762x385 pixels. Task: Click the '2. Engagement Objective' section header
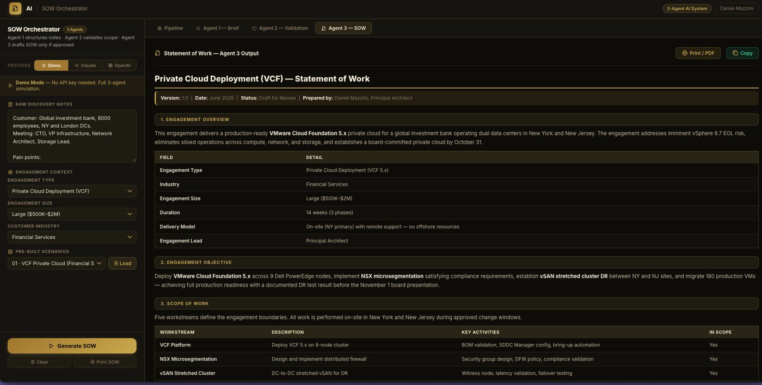click(x=457, y=262)
